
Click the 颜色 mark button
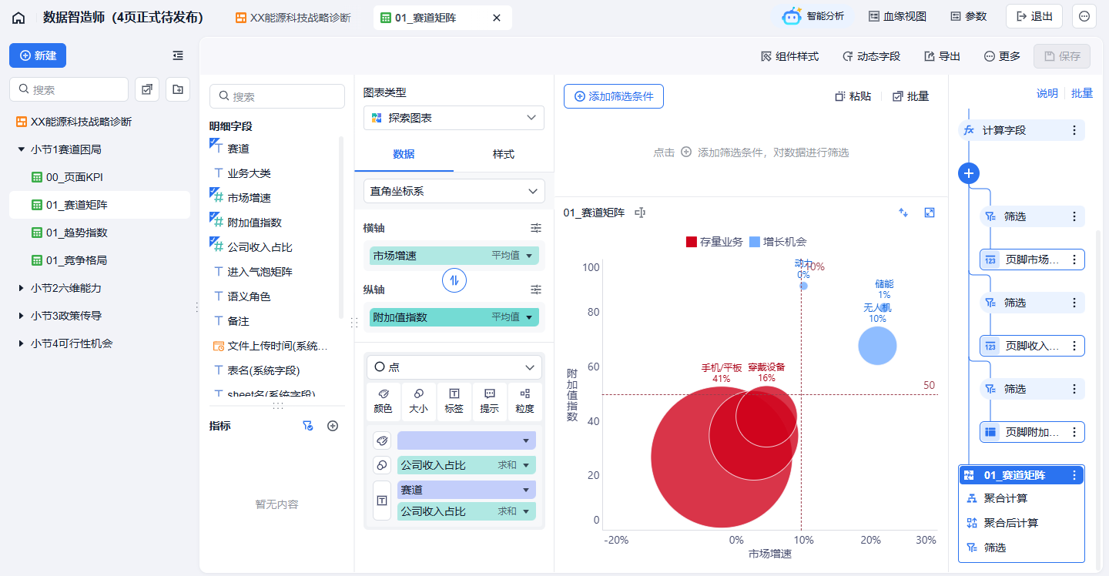pyautogui.click(x=383, y=401)
